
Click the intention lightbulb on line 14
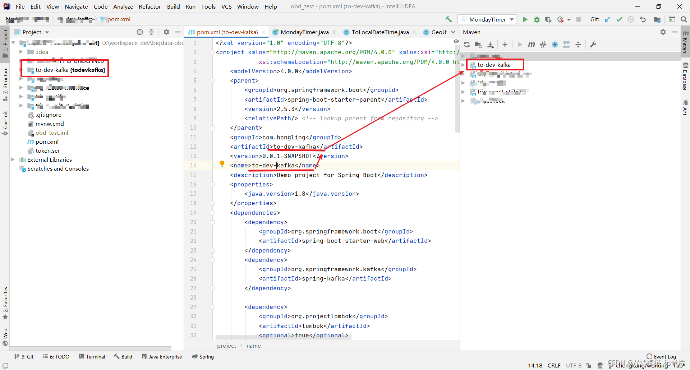(222, 164)
